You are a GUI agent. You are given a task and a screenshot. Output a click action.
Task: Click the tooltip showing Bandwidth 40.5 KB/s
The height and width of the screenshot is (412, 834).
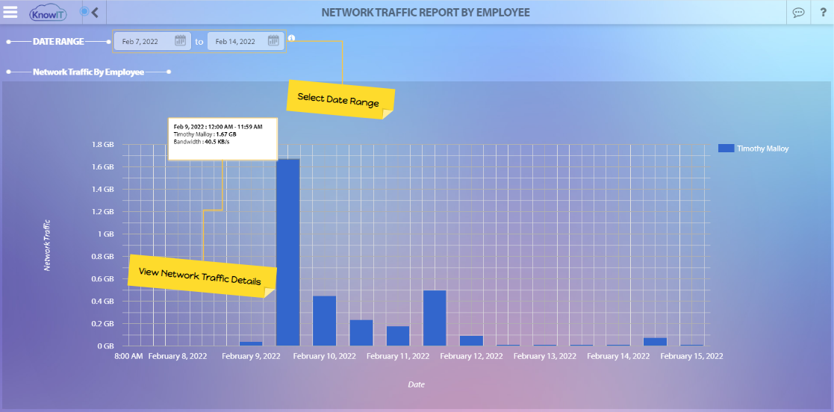(x=222, y=140)
